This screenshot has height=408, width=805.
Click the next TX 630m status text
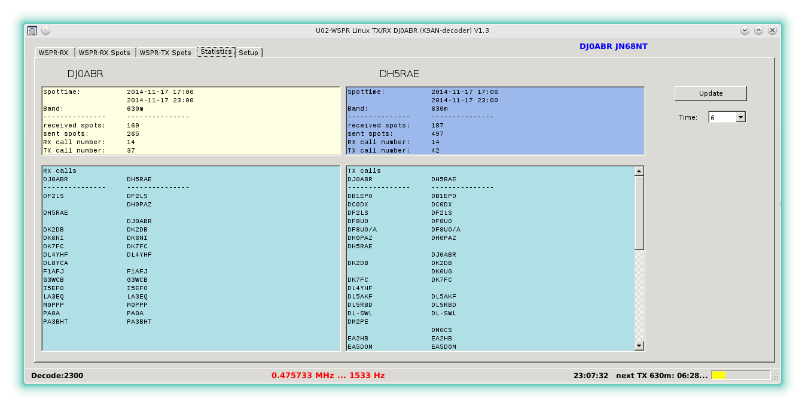tap(661, 376)
